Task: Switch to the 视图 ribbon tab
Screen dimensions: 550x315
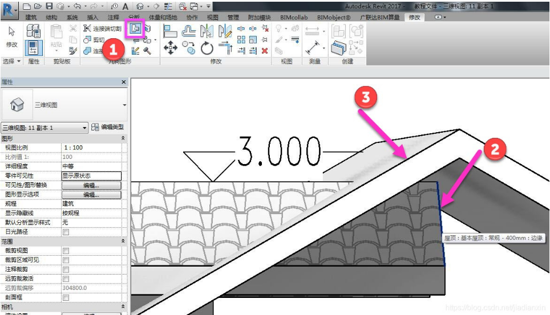Action: tap(212, 17)
